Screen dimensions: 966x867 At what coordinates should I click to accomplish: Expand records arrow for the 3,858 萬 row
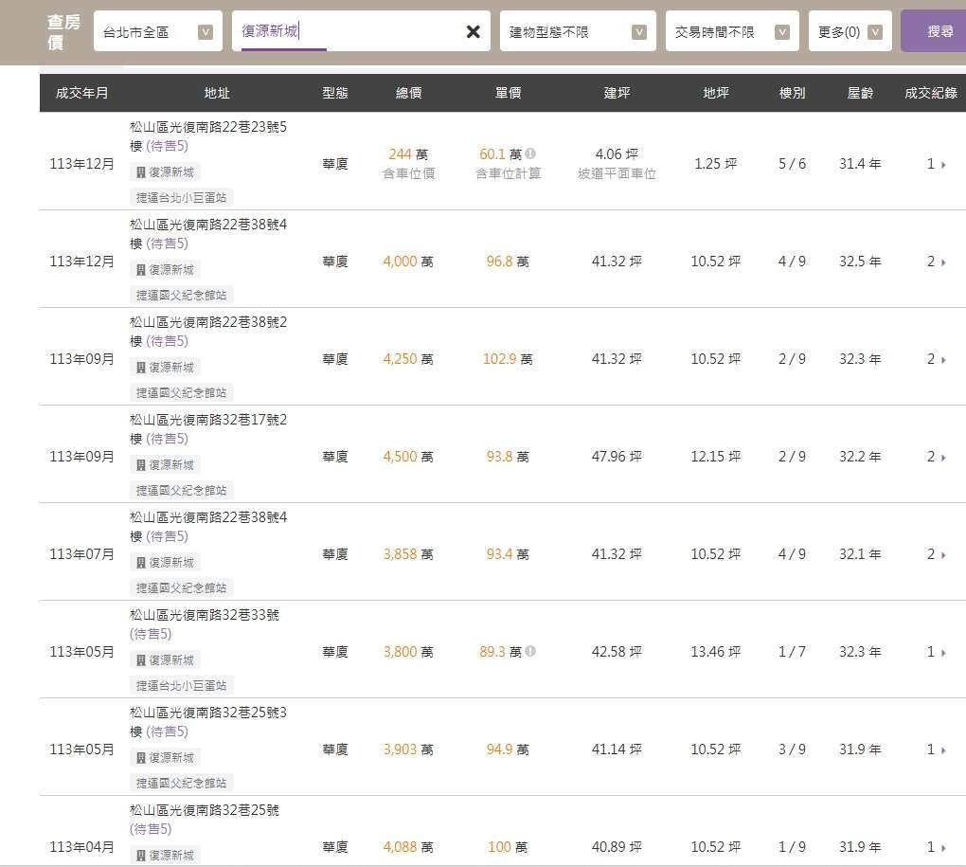click(x=943, y=554)
